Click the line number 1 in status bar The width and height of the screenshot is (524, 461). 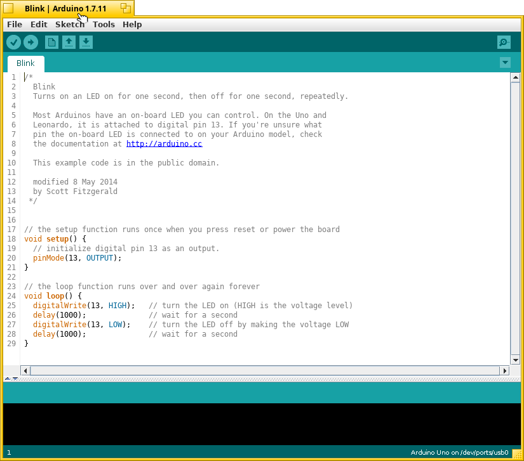9,453
